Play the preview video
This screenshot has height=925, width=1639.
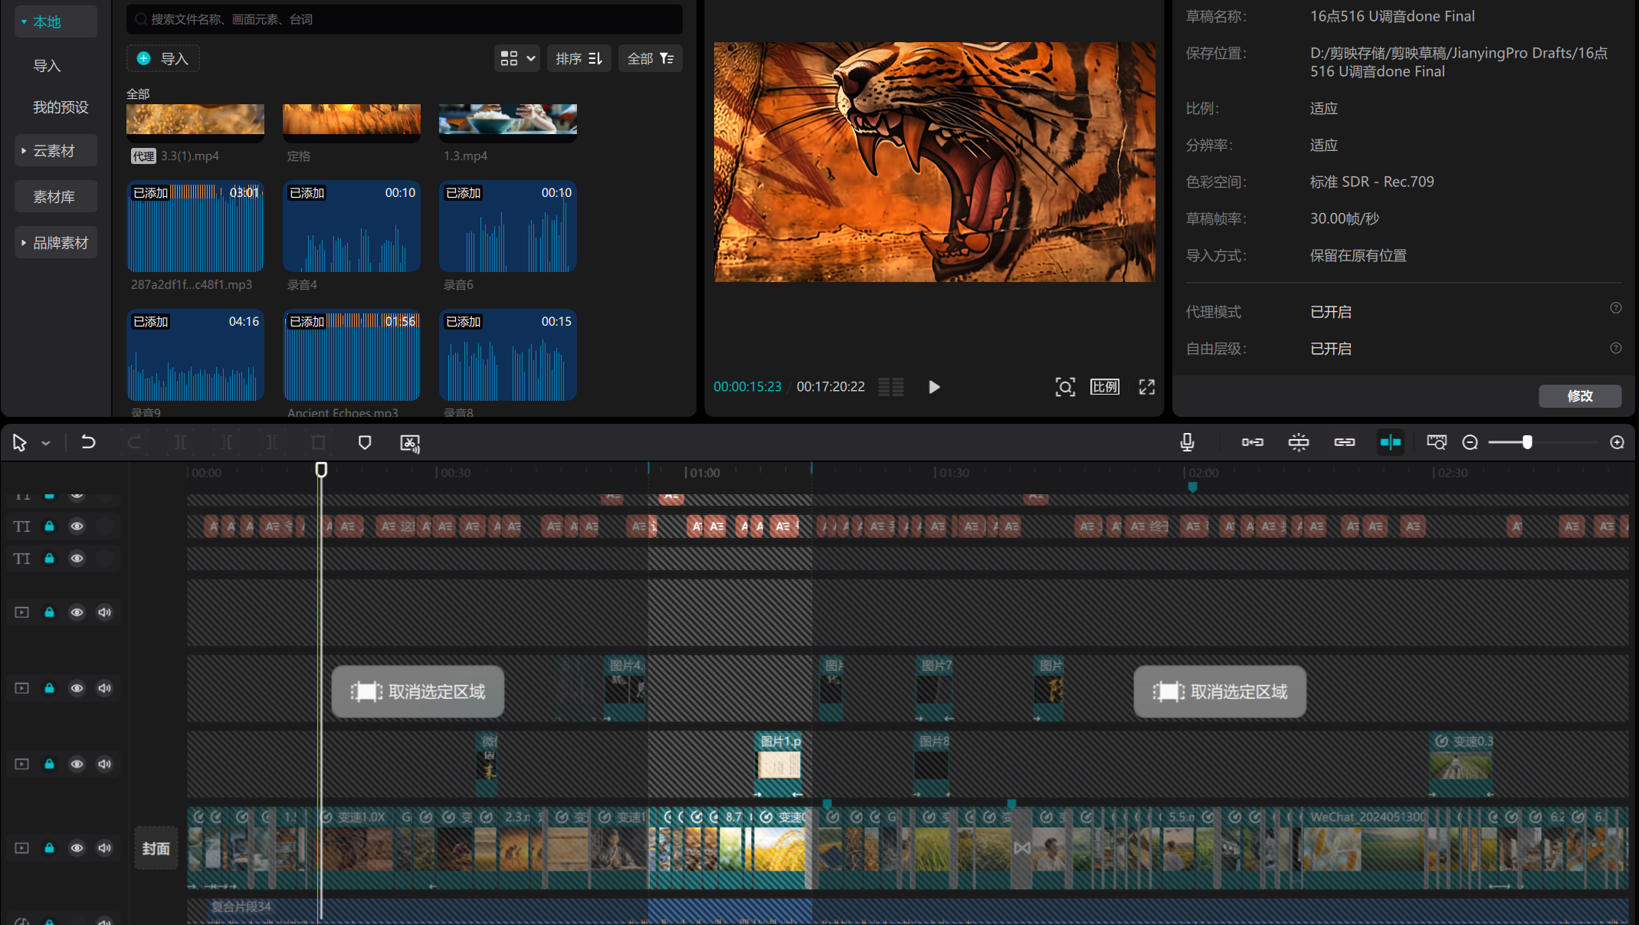(933, 387)
